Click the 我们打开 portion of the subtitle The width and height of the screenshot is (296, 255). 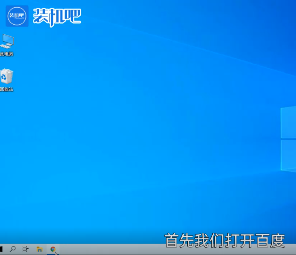click(224, 240)
